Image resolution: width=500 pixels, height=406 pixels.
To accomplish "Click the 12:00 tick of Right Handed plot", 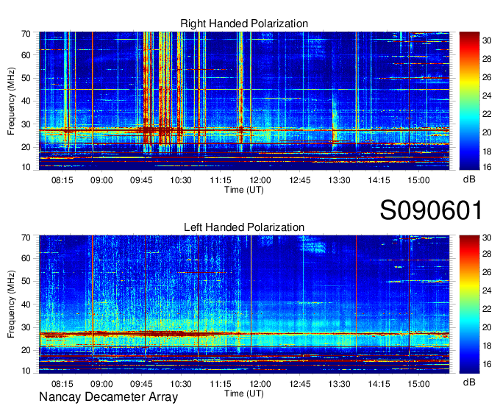I will click(x=260, y=180).
